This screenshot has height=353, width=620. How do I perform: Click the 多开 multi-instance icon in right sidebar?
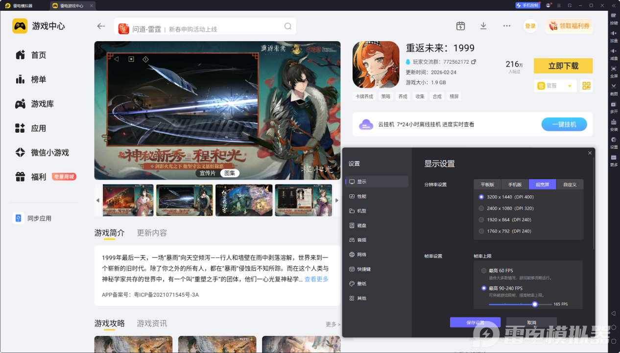pos(614,105)
